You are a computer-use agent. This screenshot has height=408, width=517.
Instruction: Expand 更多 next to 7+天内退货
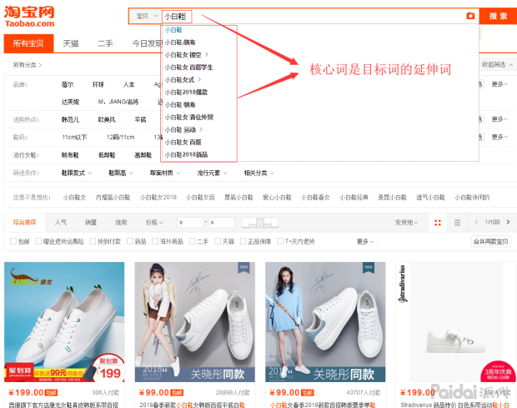click(x=365, y=242)
